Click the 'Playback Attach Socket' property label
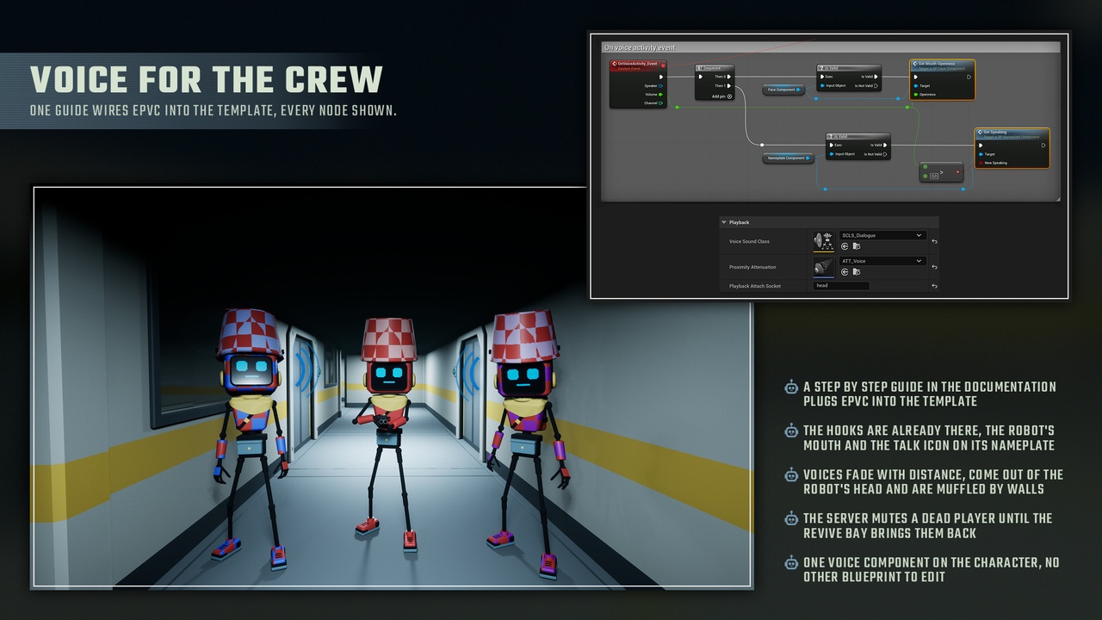 click(755, 286)
